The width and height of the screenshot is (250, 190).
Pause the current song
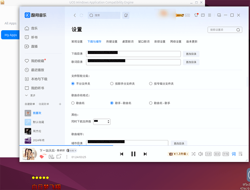(133, 154)
